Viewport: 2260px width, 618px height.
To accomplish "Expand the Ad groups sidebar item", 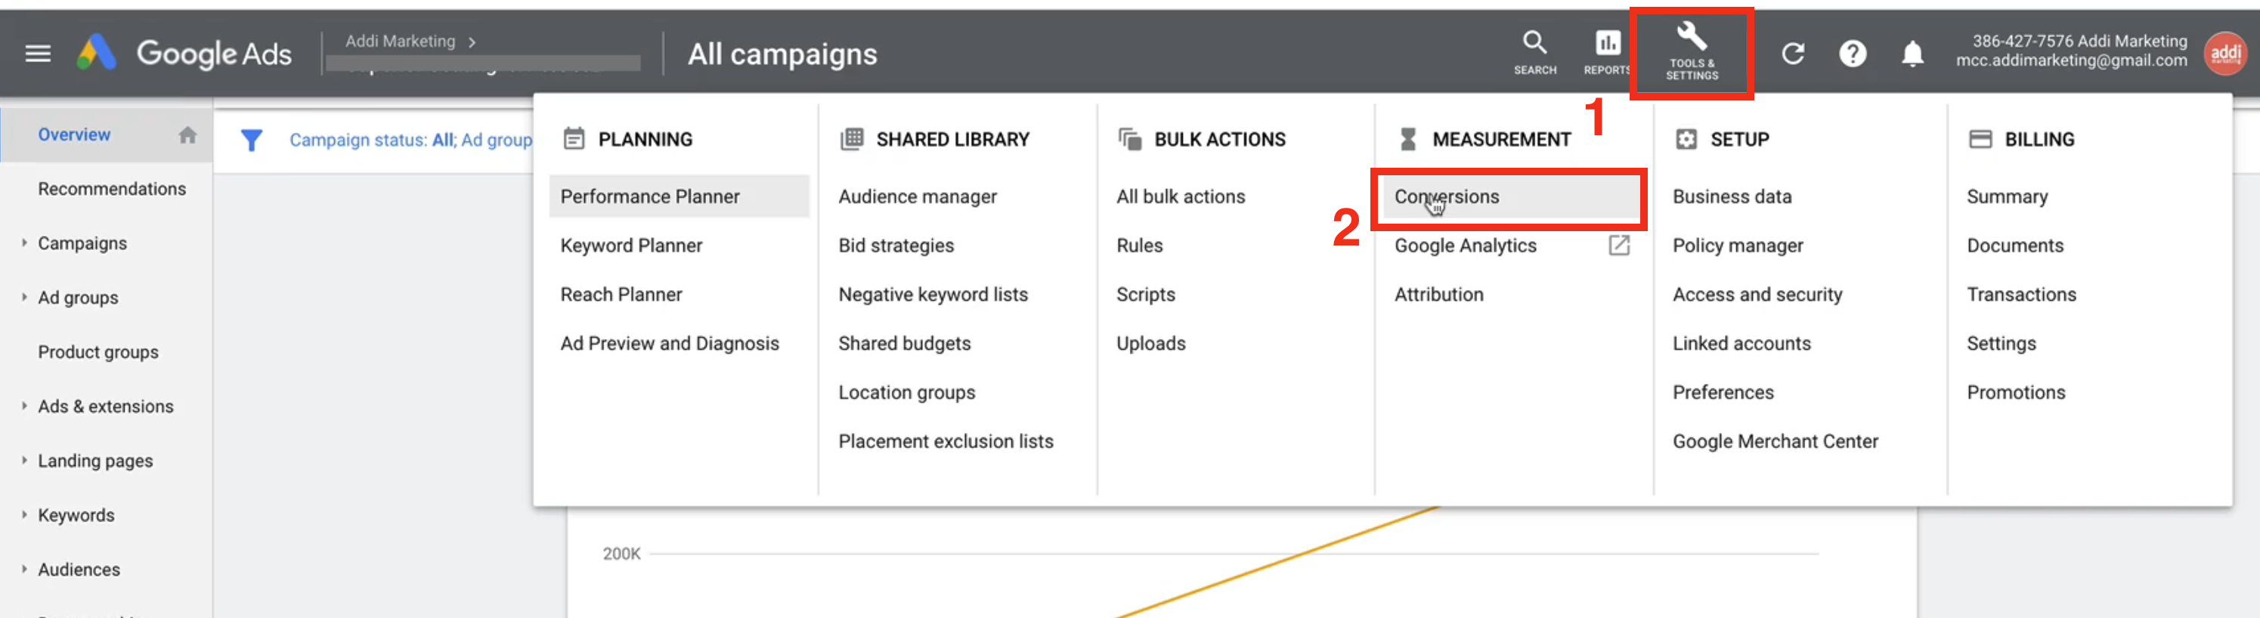I will pos(24,297).
